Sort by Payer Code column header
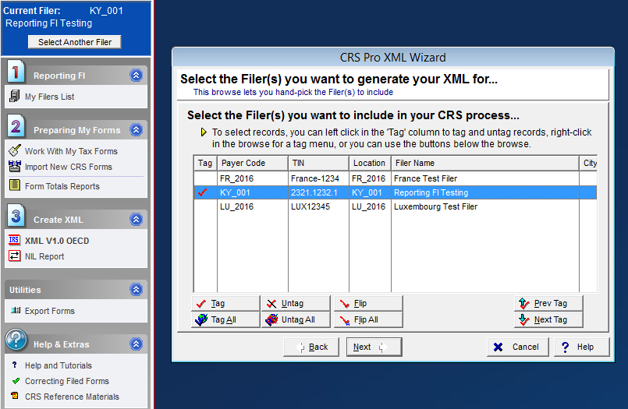The width and height of the screenshot is (628, 409). [253, 163]
